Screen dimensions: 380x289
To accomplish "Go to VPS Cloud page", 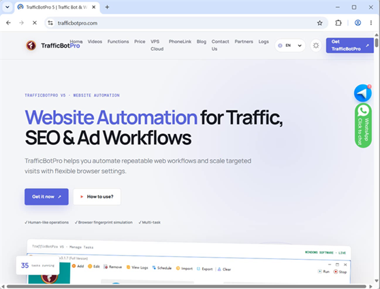I will (x=157, y=46).
